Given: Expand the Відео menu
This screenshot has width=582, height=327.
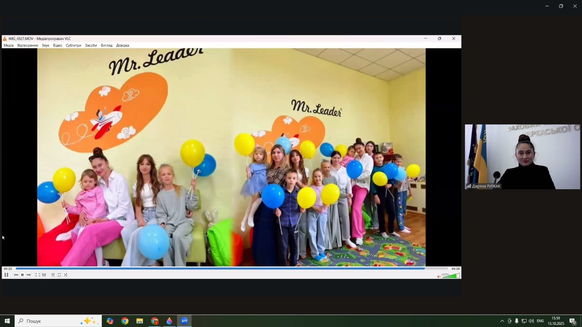Looking at the screenshot, I should pos(57,45).
